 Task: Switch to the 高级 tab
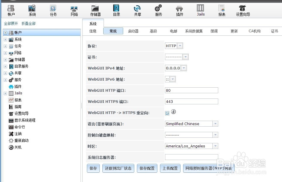153,31
